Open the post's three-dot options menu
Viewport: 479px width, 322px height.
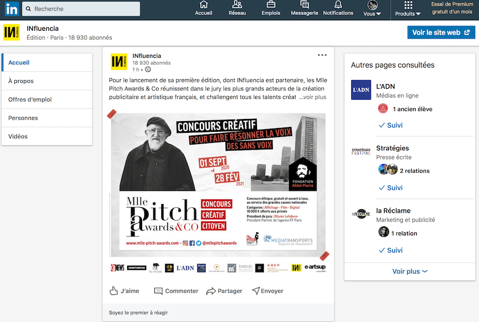[323, 55]
